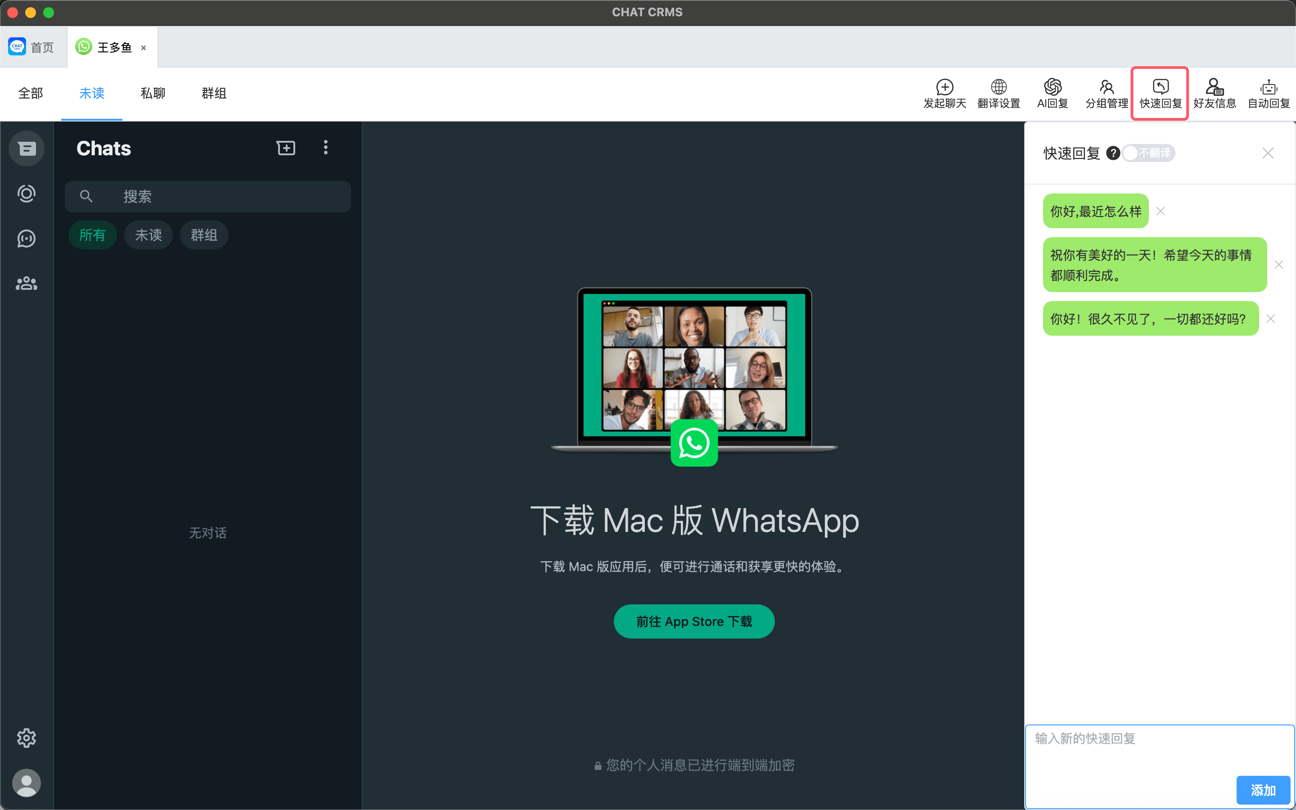Image resolution: width=1296 pixels, height=810 pixels.
Task: Switch to the 未读 top tab
Action: pyautogui.click(x=92, y=93)
